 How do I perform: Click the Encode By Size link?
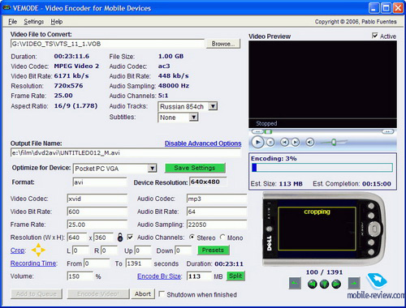(159, 276)
